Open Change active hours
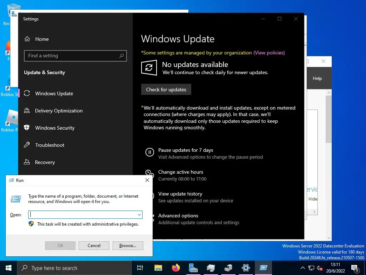The image size is (366, 275). [x=180, y=172]
